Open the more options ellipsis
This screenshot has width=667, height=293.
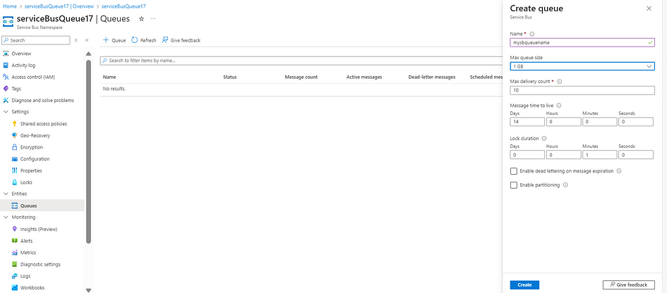(153, 19)
